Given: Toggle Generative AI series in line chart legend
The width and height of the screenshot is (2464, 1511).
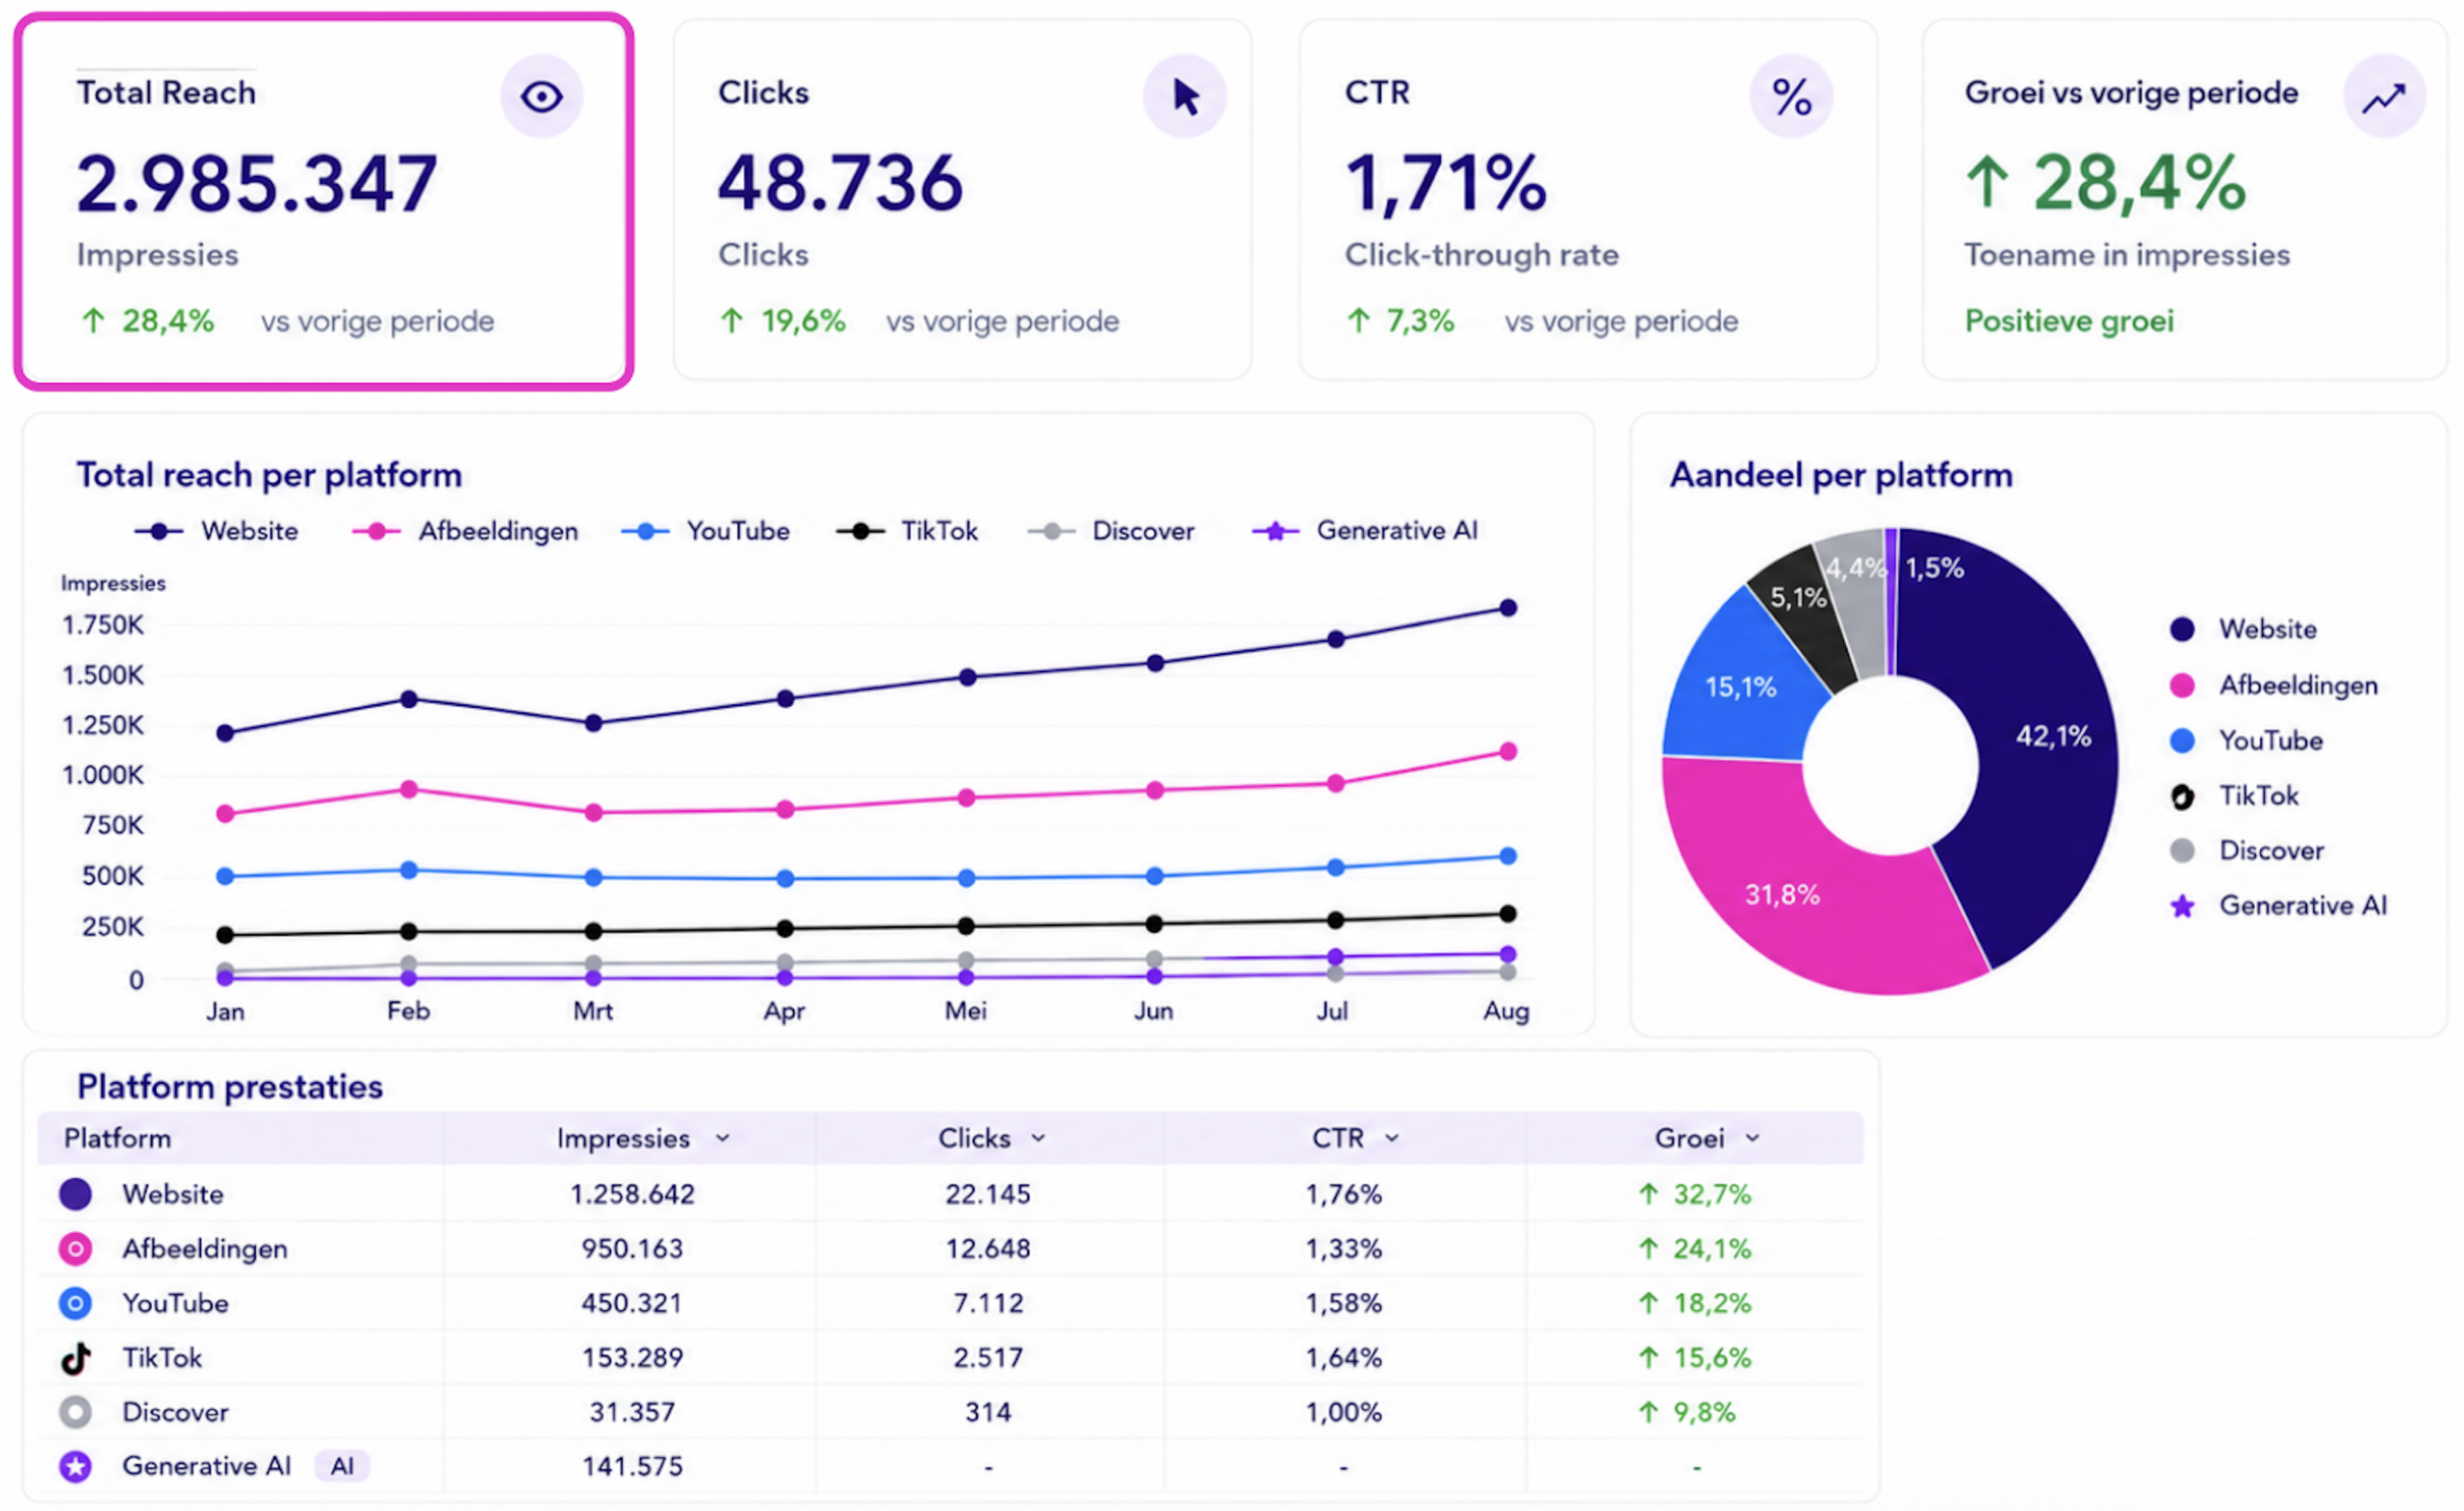Looking at the screenshot, I should pyautogui.click(x=1365, y=531).
